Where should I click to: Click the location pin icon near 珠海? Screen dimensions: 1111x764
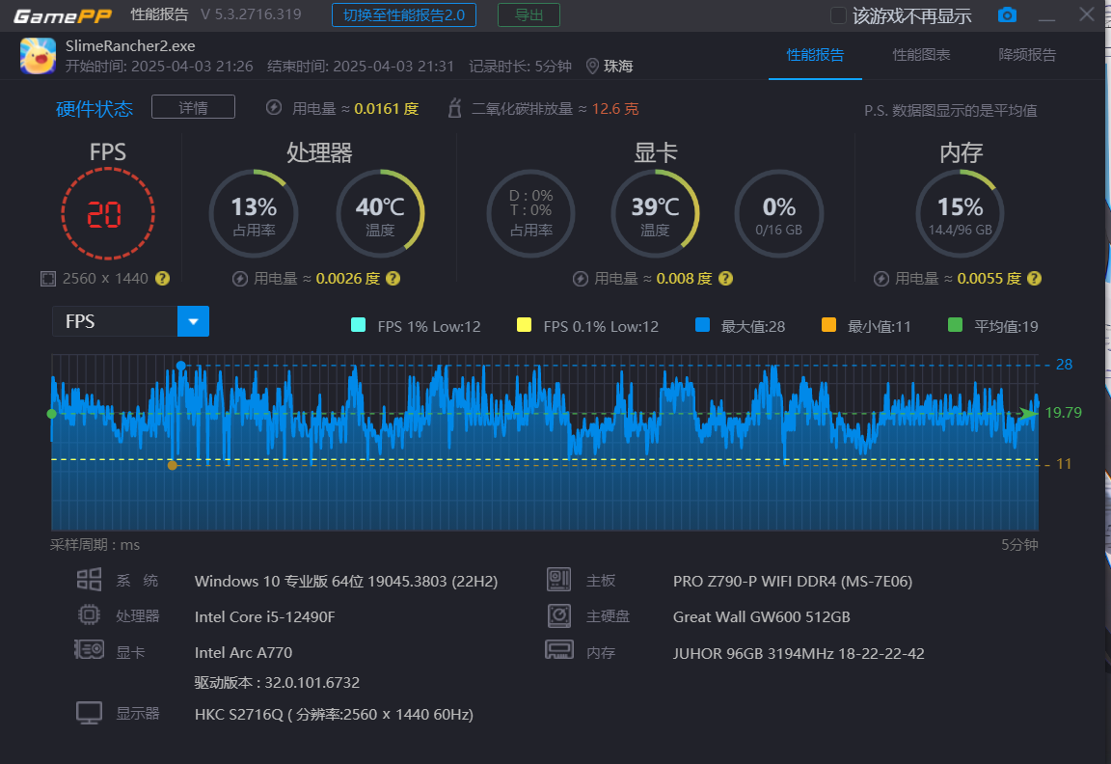(x=592, y=66)
